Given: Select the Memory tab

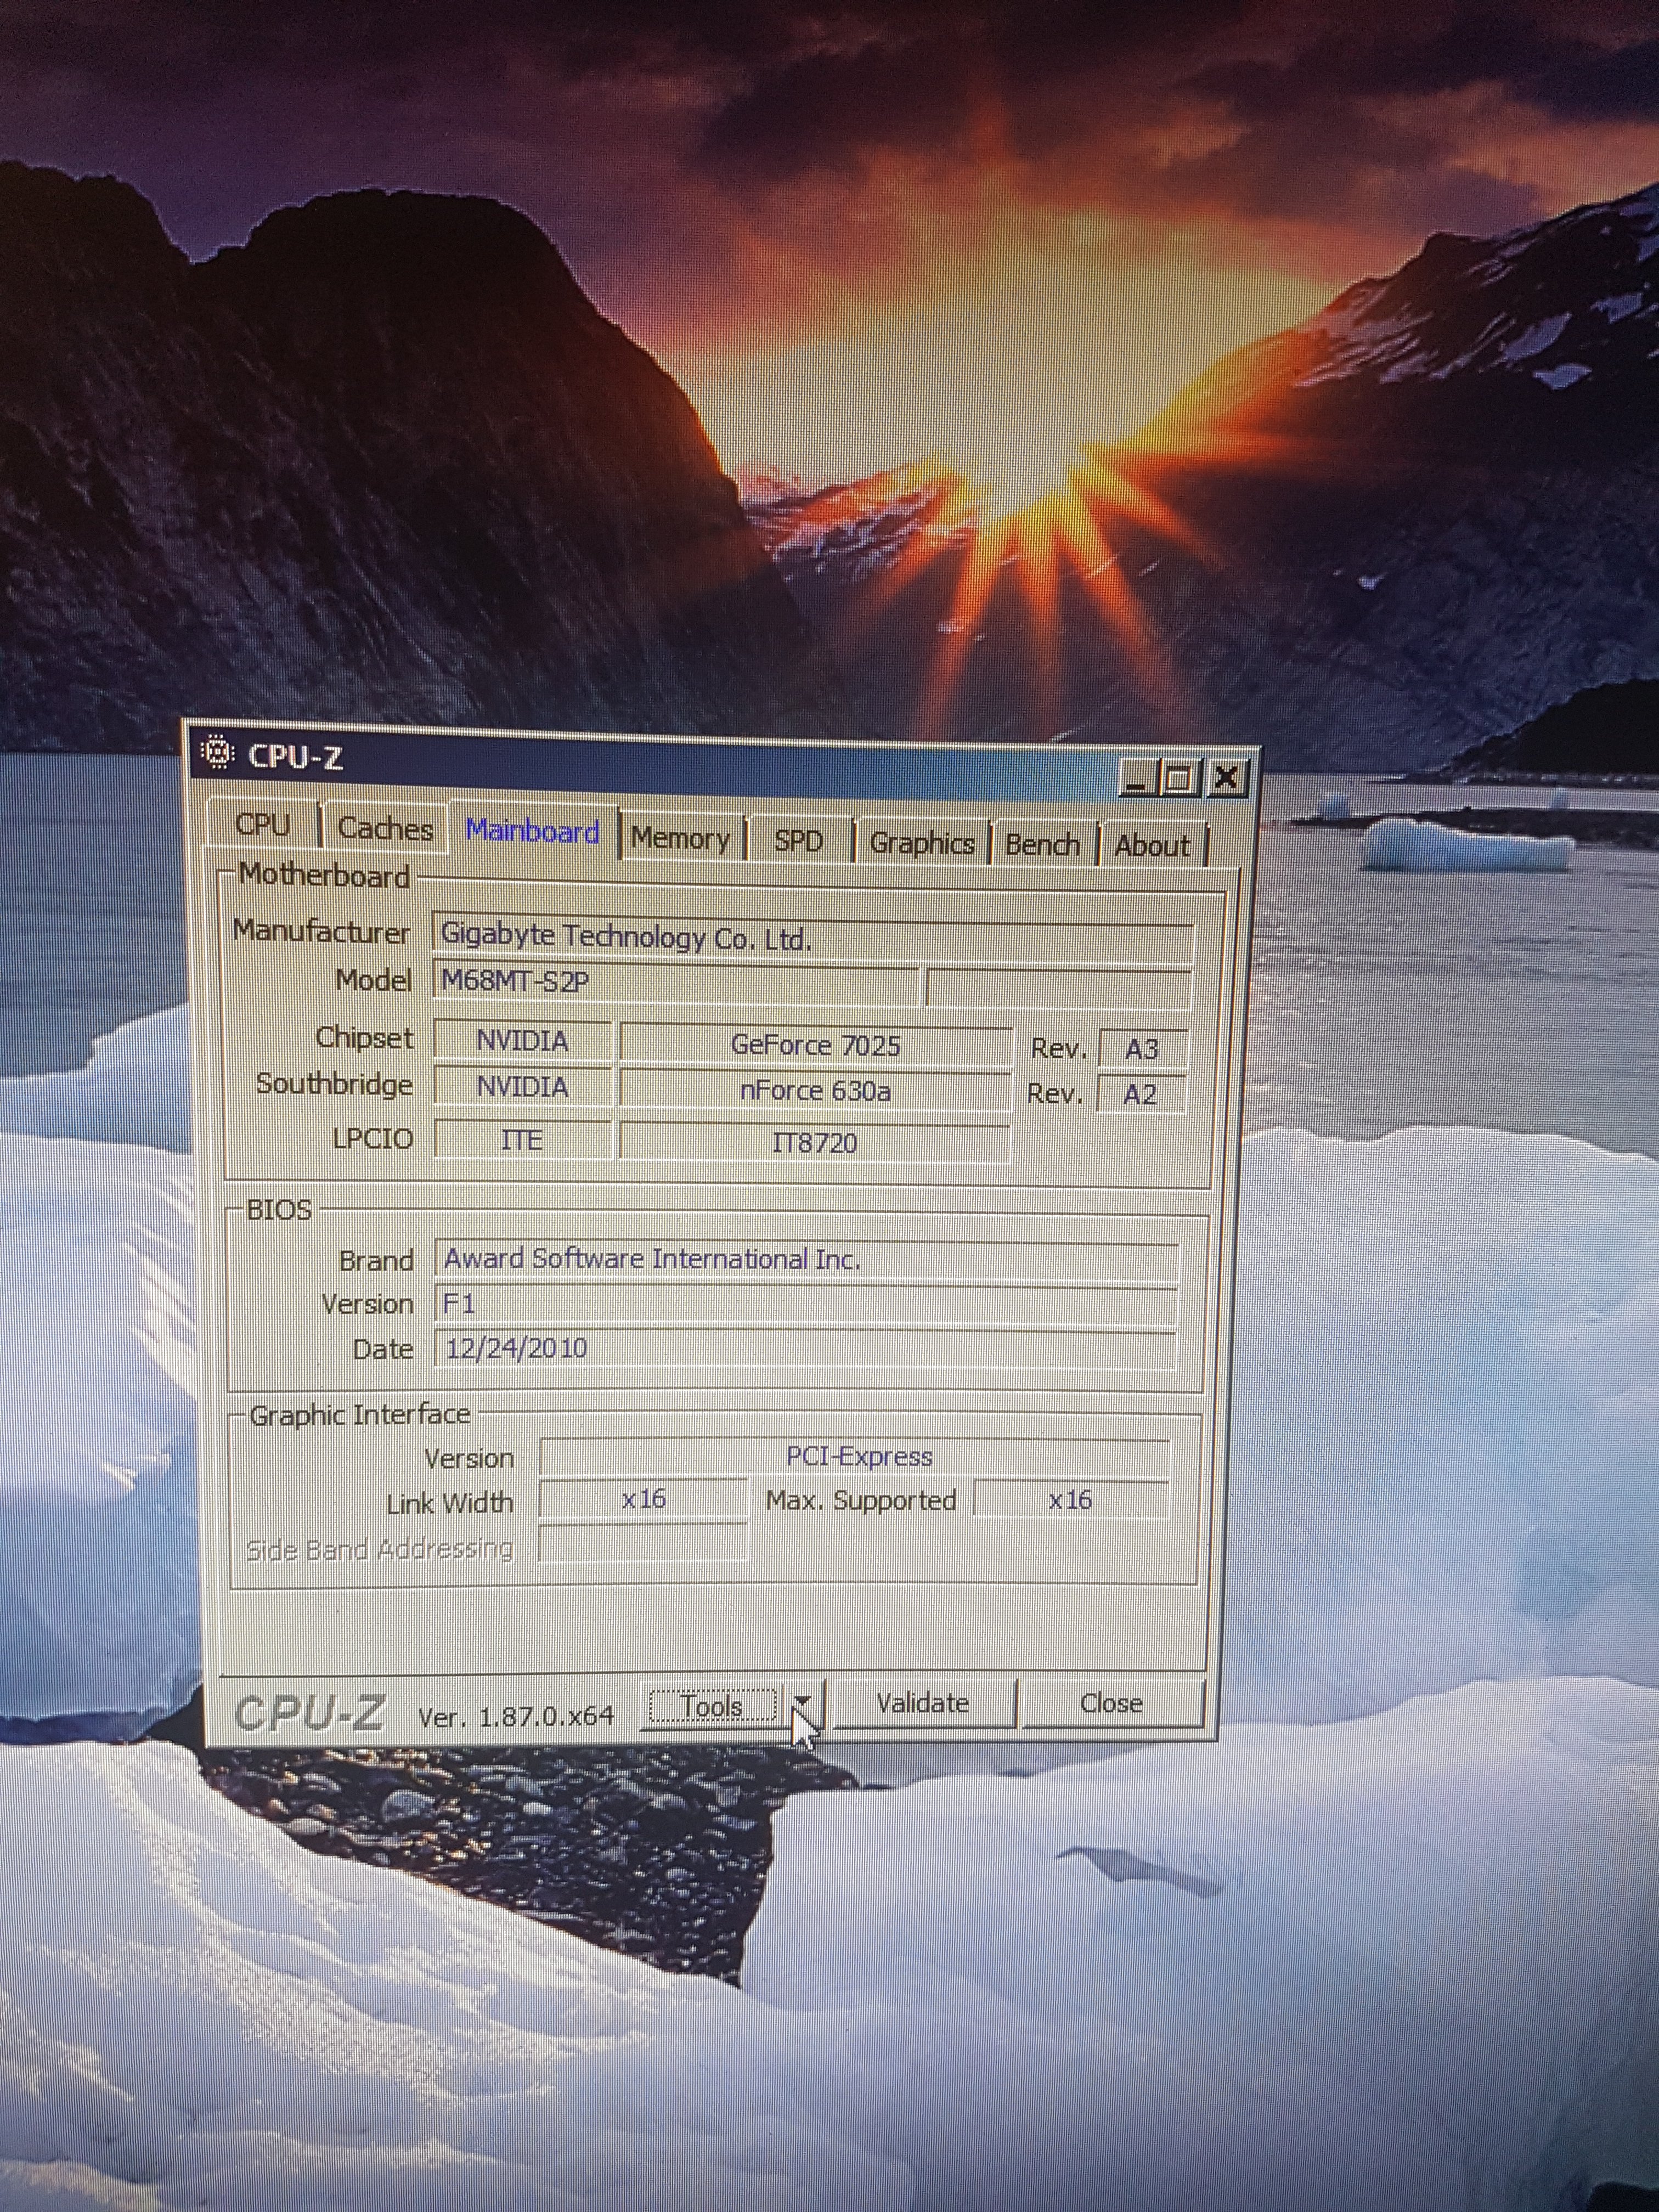Looking at the screenshot, I should click(681, 838).
